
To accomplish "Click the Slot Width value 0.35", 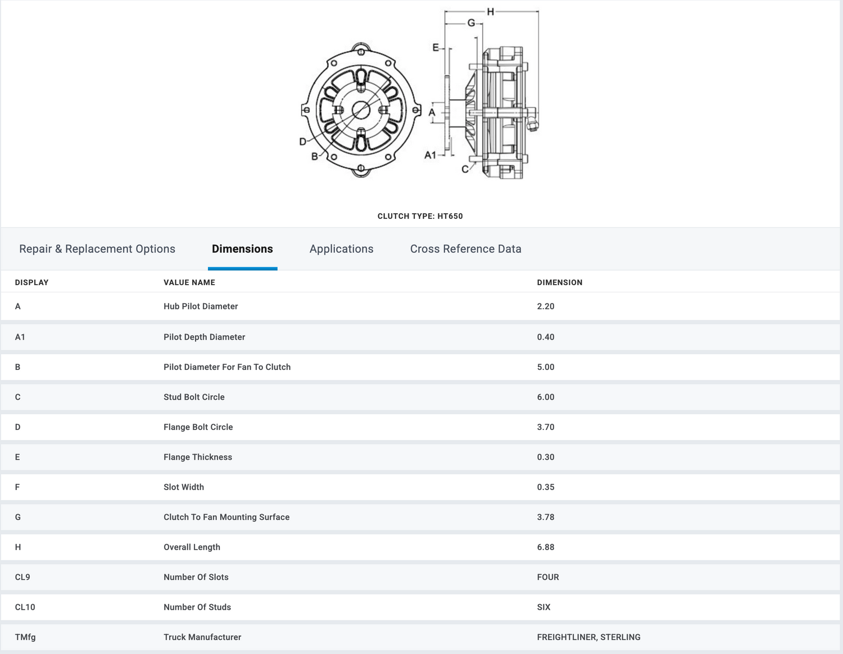I will (x=545, y=487).
